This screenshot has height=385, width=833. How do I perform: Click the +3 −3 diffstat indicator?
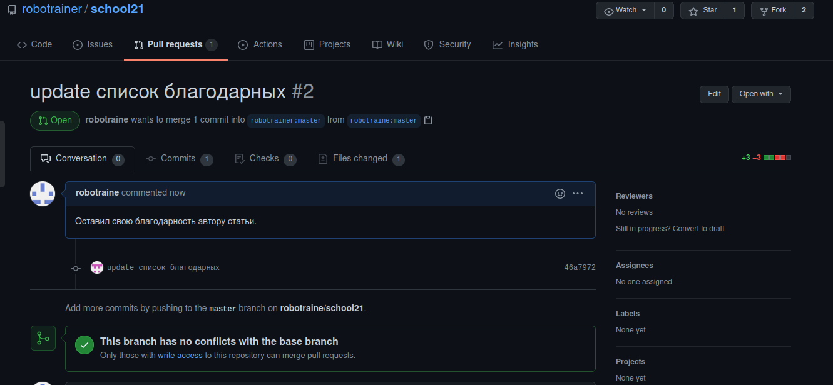coord(766,157)
